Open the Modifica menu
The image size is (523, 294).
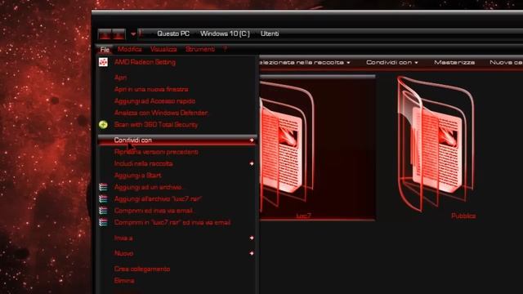[x=129, y=49]
